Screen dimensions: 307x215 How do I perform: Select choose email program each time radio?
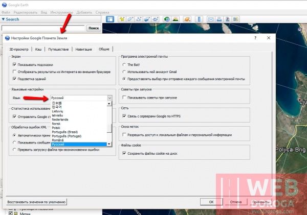click(x=124, y=79)
